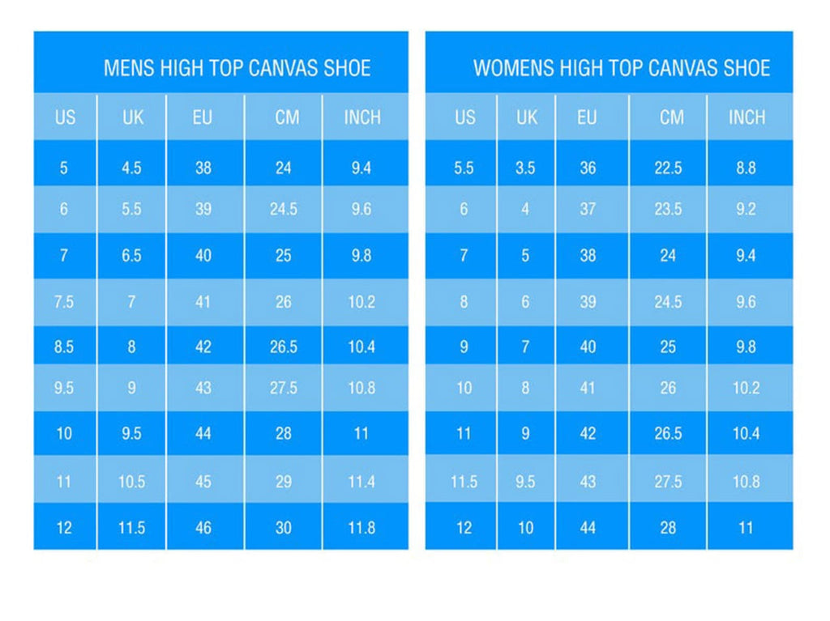Click the womens 8.8 inch cell
Viewport: 830px width, 621px height.
point(746,168)
